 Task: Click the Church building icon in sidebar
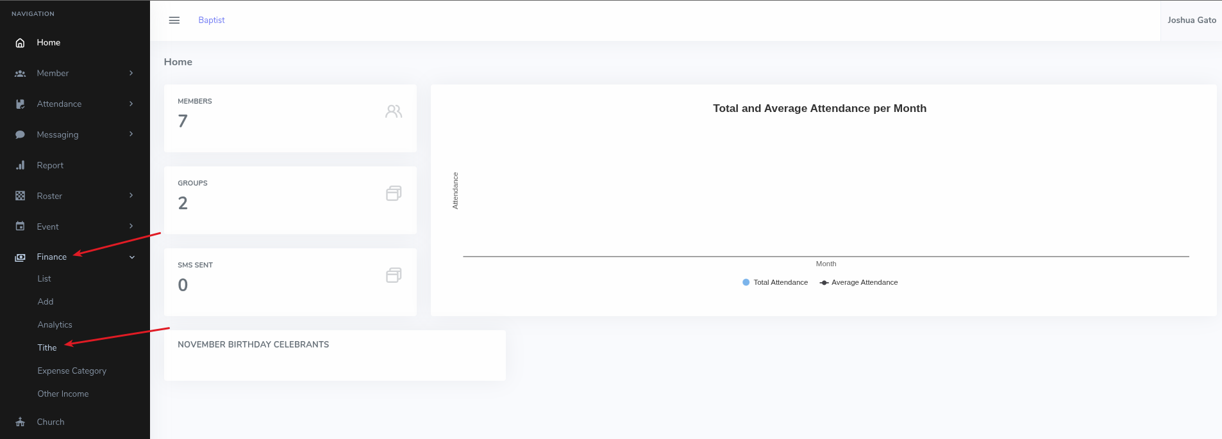(20, 422)
